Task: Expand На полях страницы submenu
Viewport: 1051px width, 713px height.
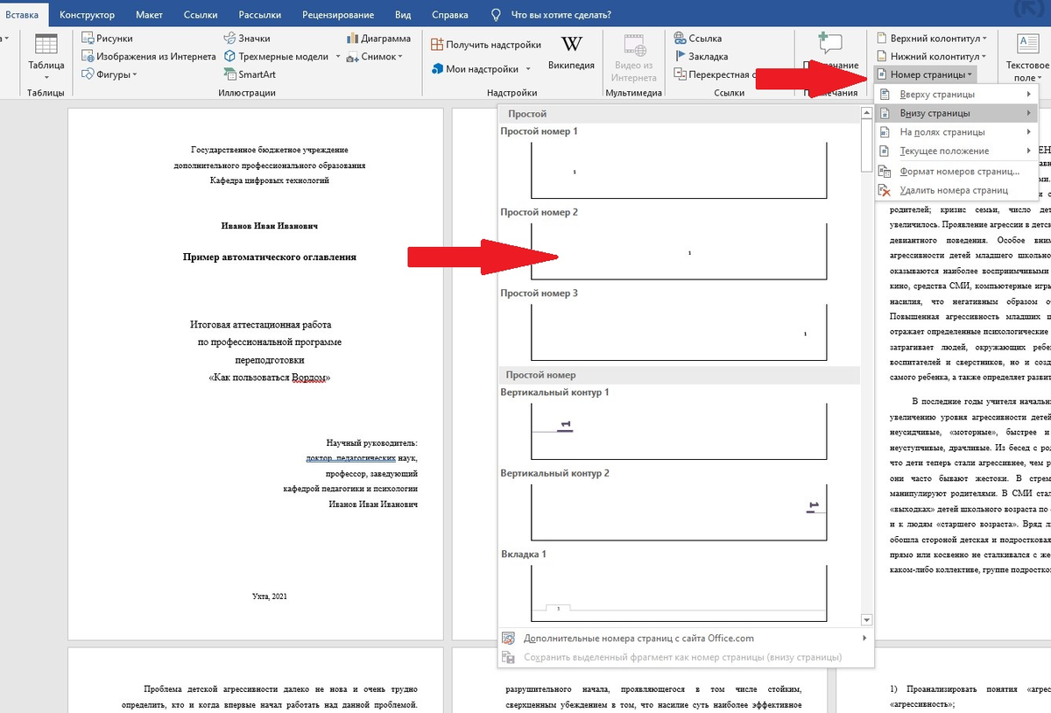Action: tap(956, 132)
